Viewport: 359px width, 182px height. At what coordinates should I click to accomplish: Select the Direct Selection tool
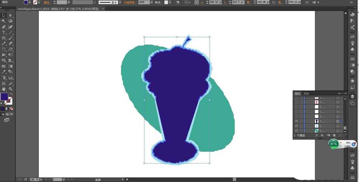point(10,15)
